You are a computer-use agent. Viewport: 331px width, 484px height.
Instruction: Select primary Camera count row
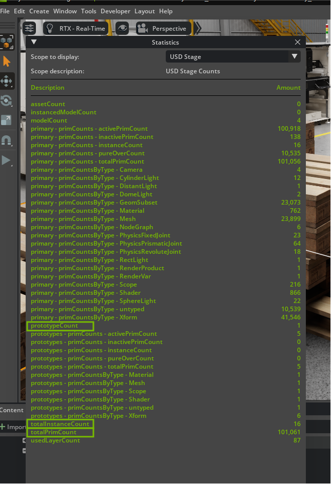point(166,170)
